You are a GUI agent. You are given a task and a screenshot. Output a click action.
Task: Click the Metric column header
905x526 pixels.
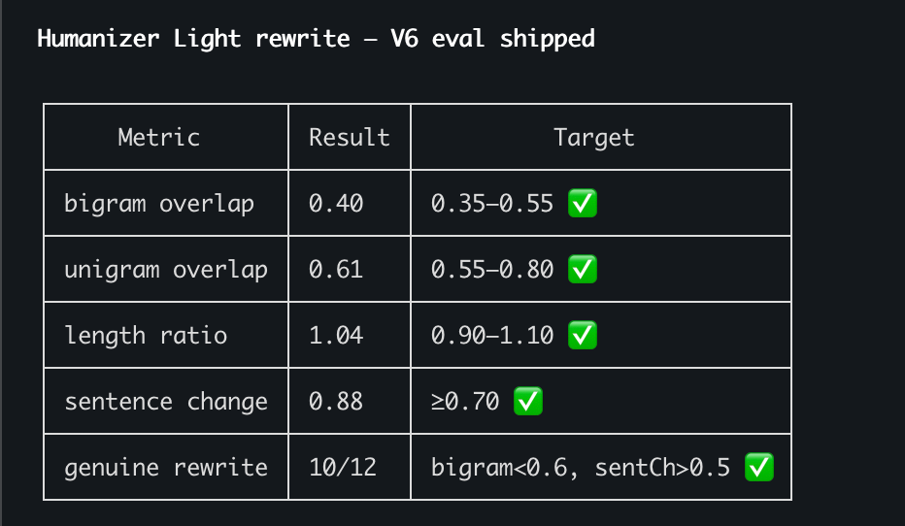pos(159,137)
